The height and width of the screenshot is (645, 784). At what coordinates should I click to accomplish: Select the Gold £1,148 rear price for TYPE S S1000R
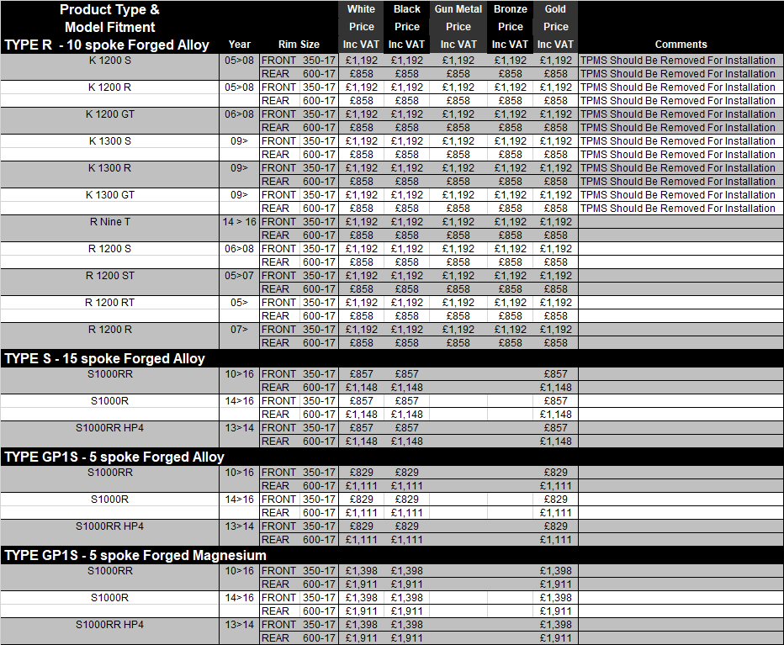point(555,415)
